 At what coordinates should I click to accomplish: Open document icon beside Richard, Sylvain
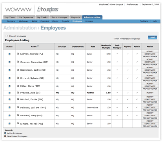click(x=18, y=78)
